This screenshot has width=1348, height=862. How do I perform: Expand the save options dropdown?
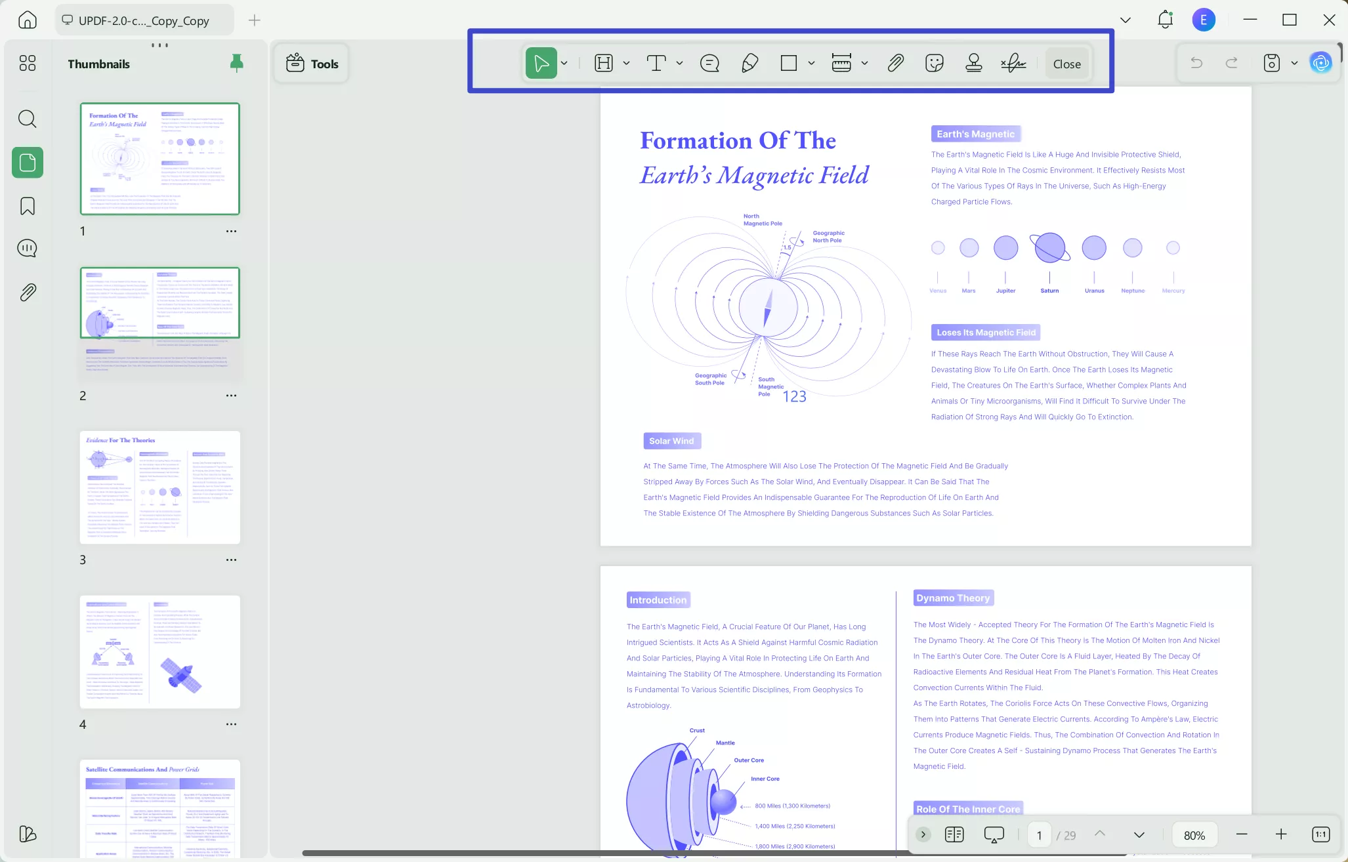pos(1294,63)
